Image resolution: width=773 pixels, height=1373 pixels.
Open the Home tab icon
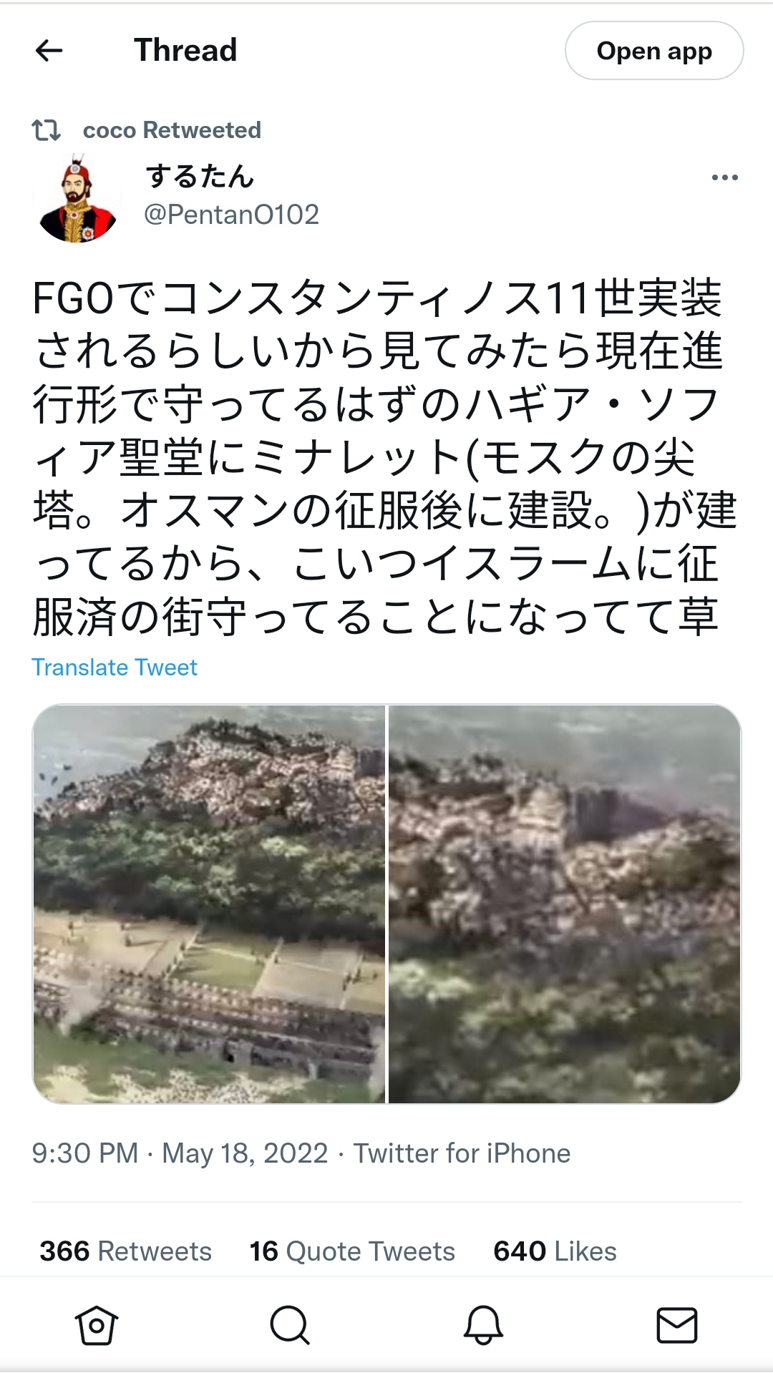tap(97, 1325)
